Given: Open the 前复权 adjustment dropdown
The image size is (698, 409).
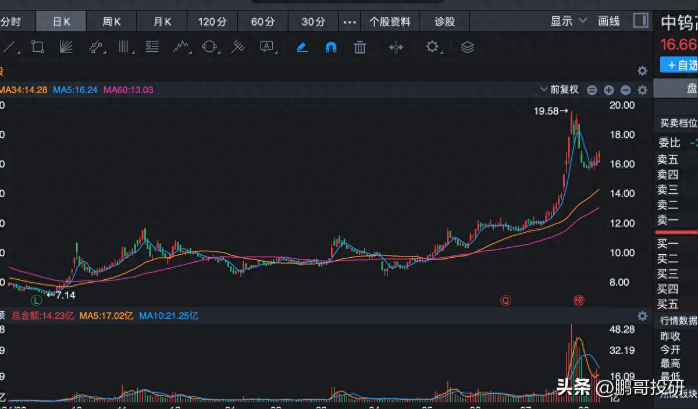Looking at the screenshot, I should [x=560, y=90].
